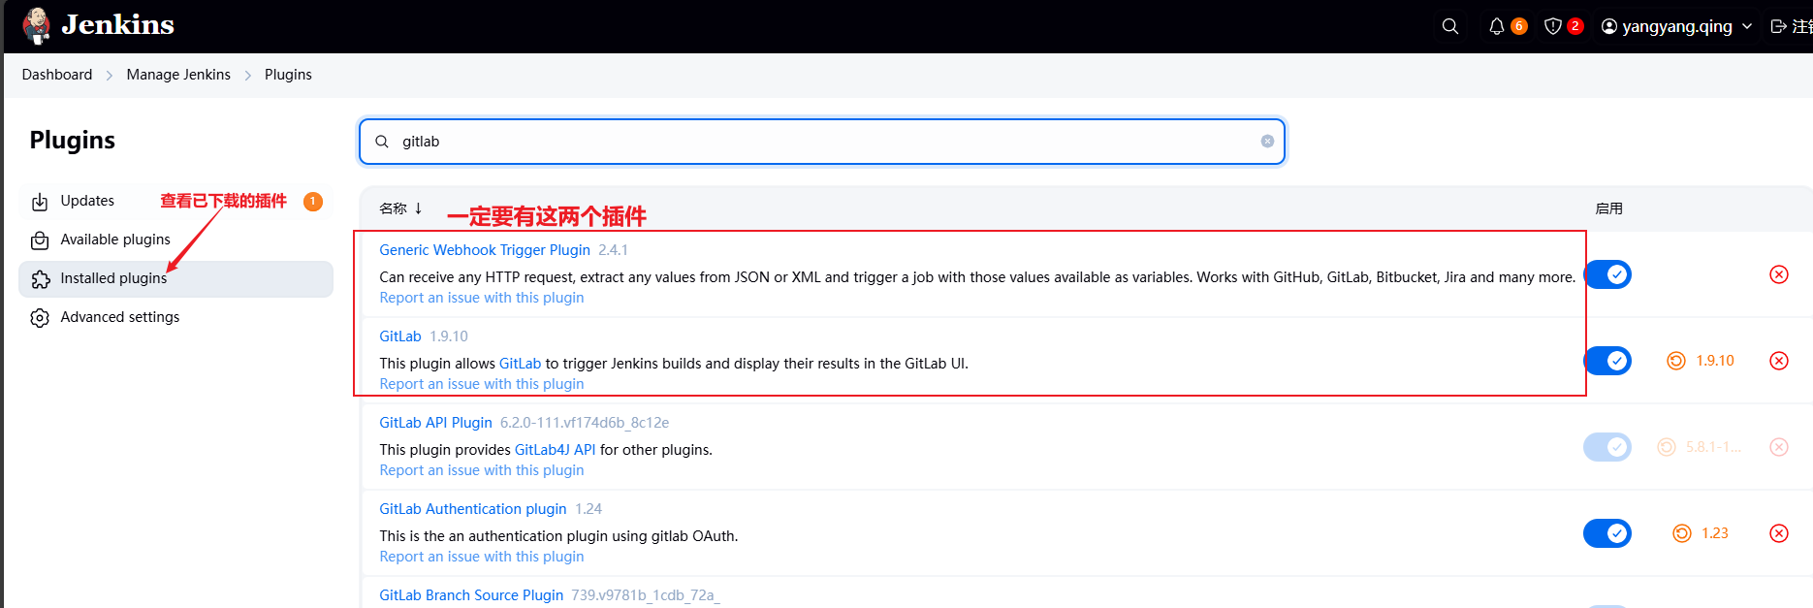The width and height of the screenshot is (1813, 608).
Task: Open the GitLab4J API link
Action: [x=556, y=450]
